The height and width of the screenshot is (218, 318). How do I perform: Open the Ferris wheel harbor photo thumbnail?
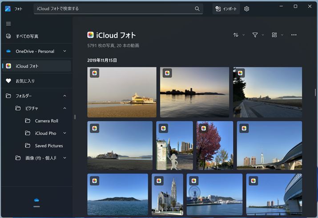[x=214, y=194]
